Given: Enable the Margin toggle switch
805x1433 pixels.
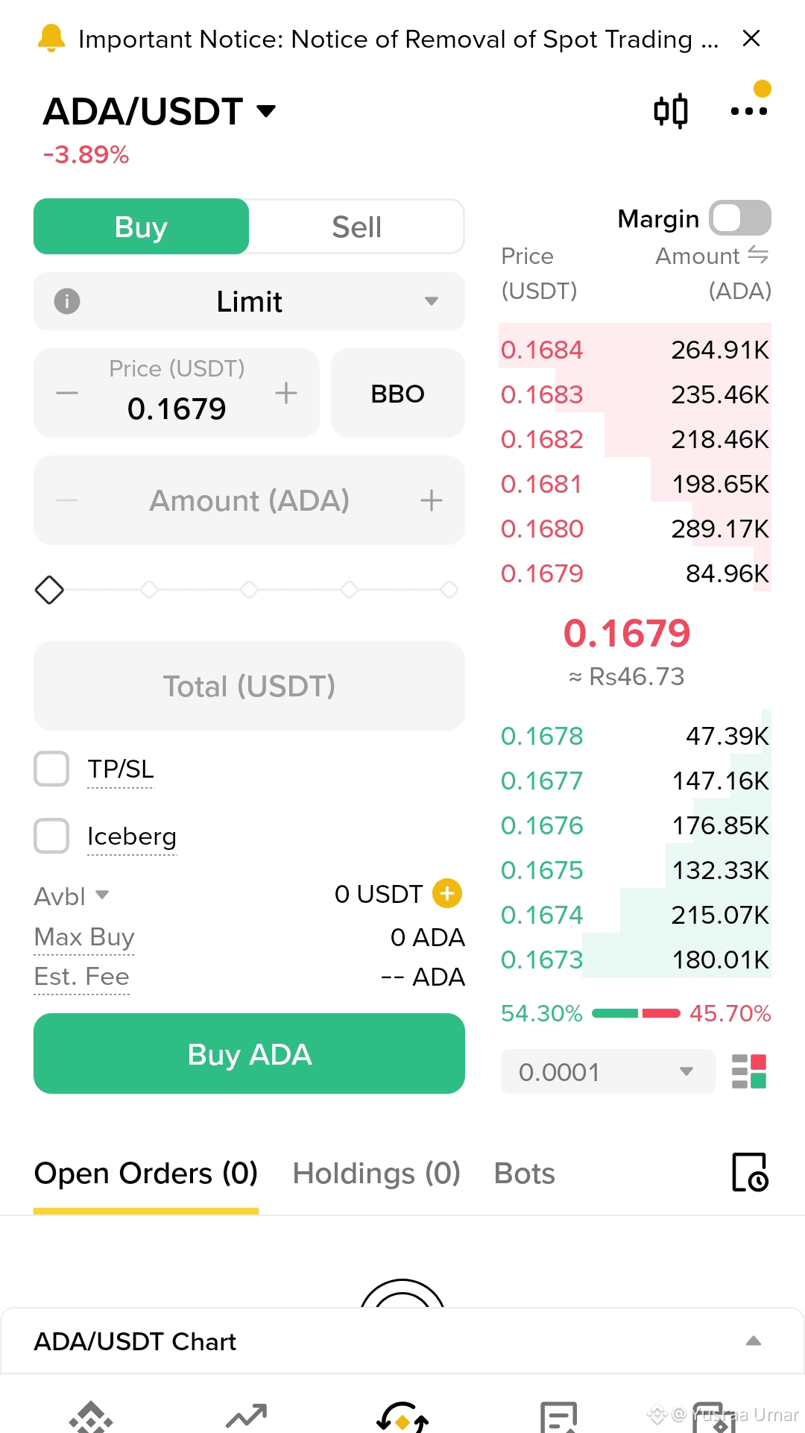Looking at the screenshot, I should (740, 218).
